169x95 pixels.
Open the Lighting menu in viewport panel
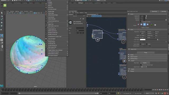click(x=17, y=11)
